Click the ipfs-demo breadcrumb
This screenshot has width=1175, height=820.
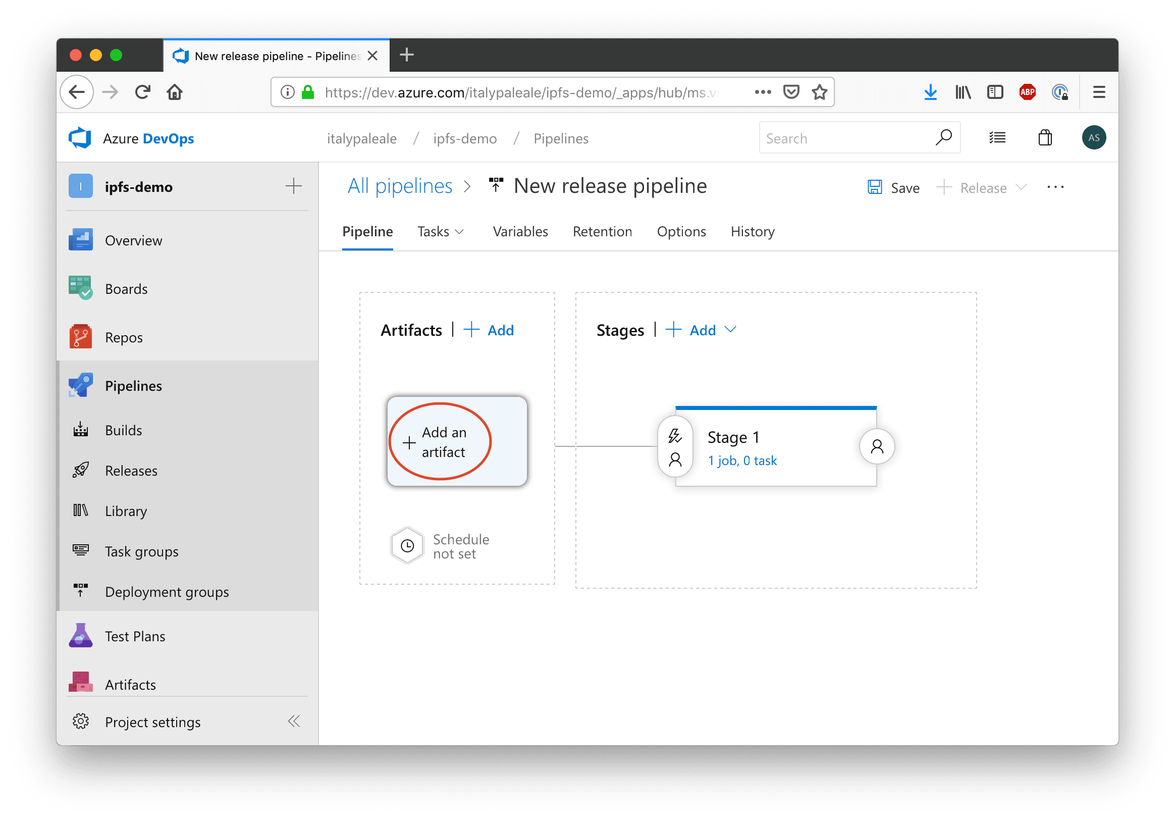coord(465,139)
